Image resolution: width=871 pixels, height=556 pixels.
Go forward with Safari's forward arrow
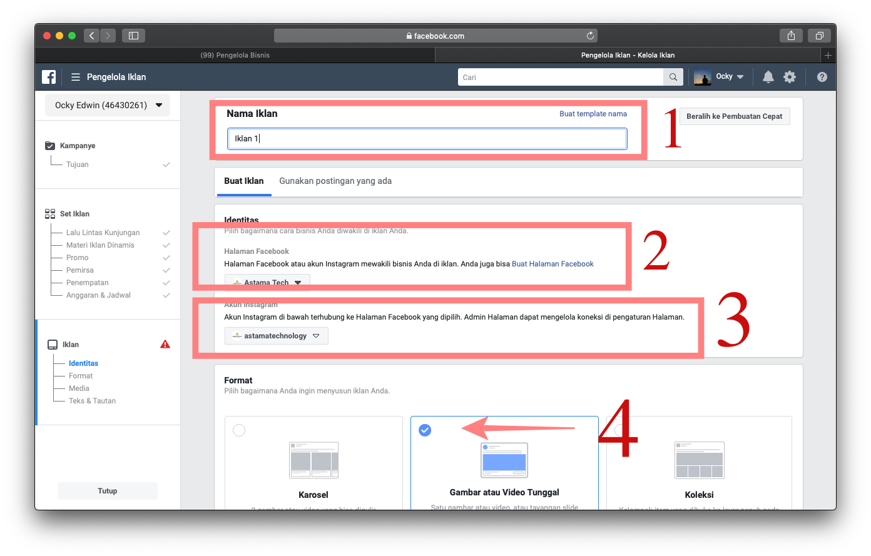pyautogui.click(x=108, y=36)
